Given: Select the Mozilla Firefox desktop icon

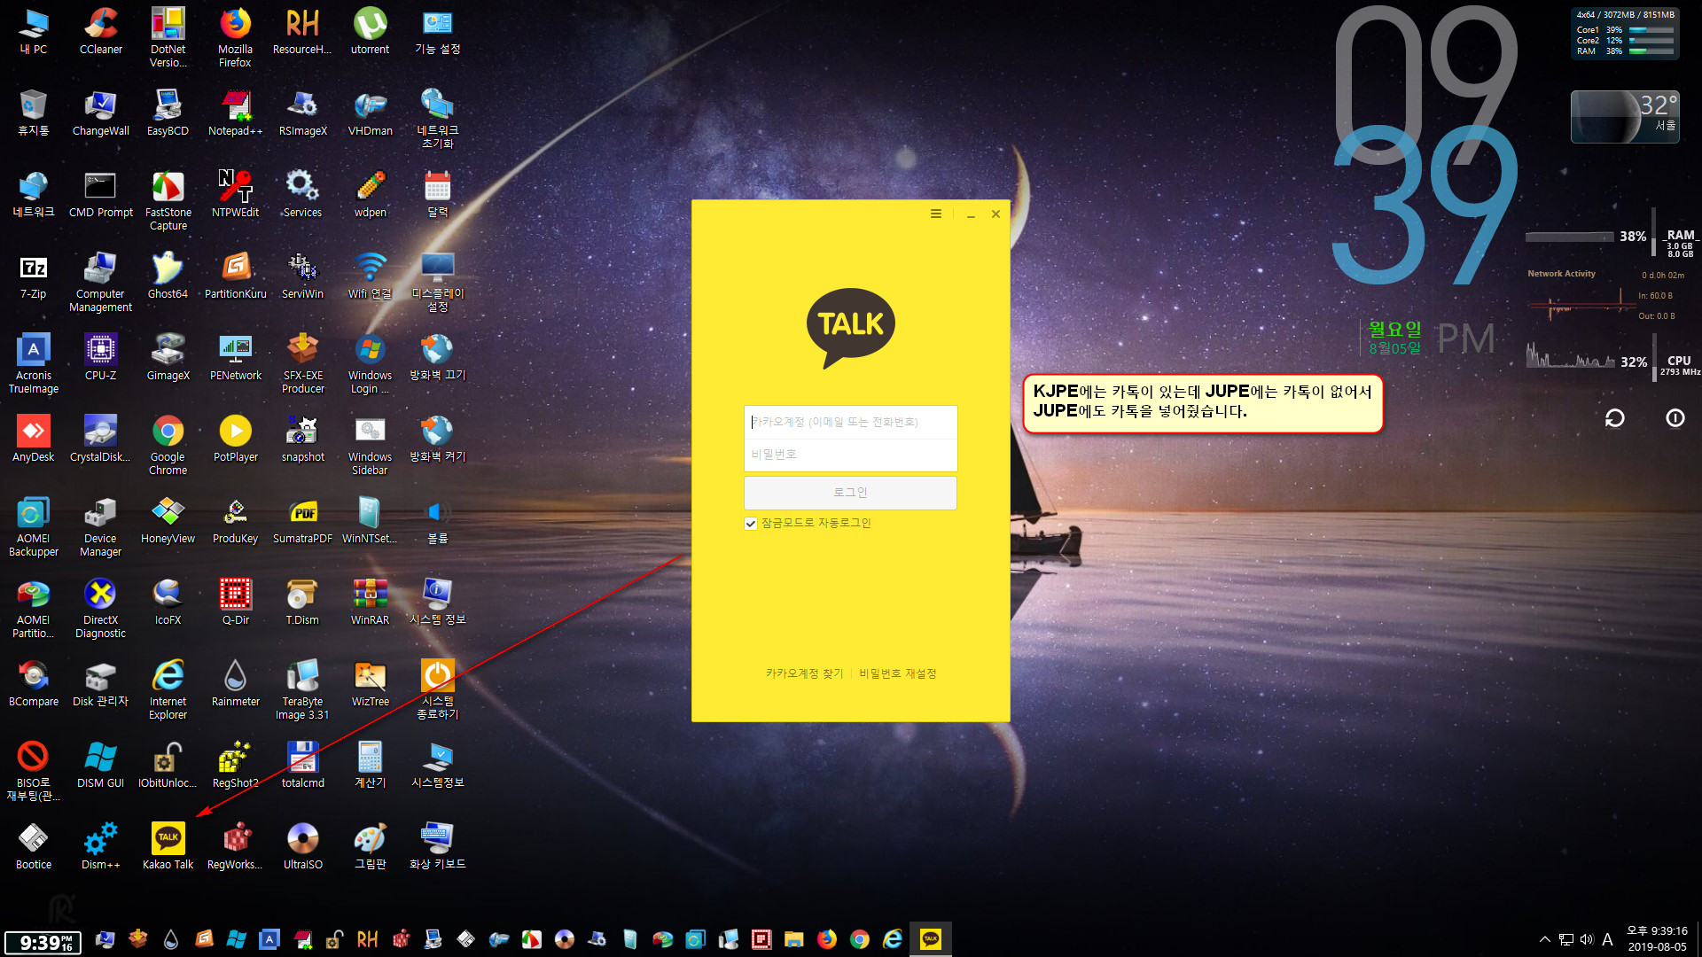Looking at the screenshot, I should pyautogui.click(x=235, y=37).
